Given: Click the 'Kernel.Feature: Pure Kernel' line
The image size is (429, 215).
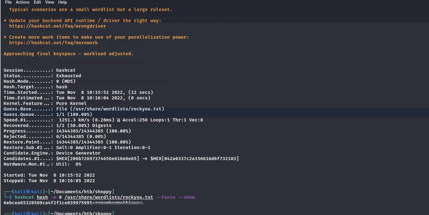Looking at the screenshot, I should tap(45, 103).
